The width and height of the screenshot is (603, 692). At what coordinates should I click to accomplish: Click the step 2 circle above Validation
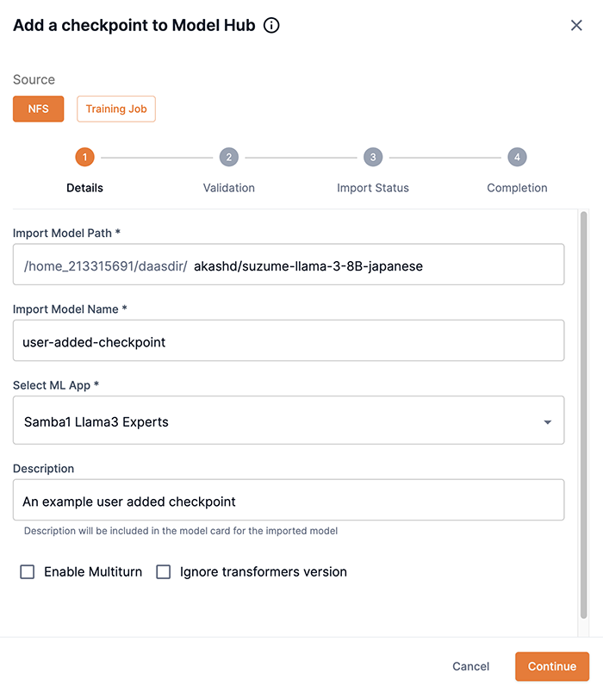click(228, 157)
